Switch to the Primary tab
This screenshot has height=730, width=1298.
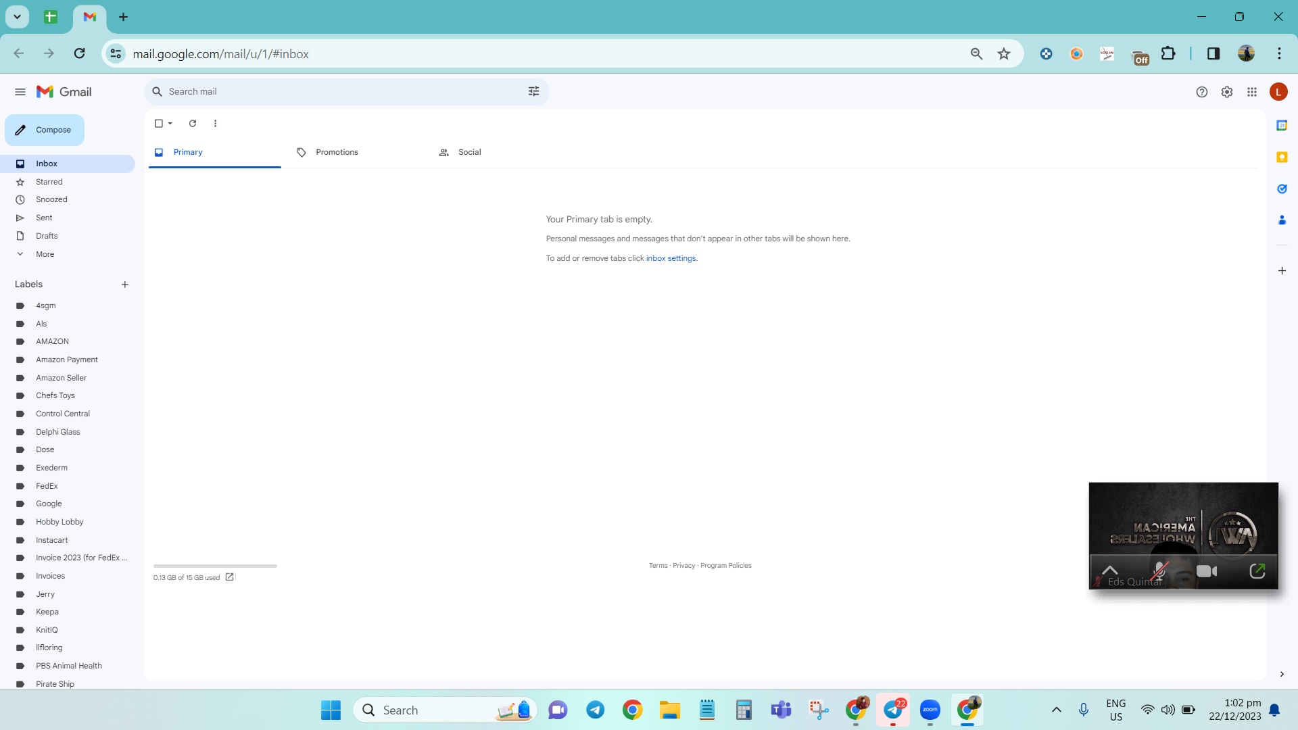click(x=214, y=152)
